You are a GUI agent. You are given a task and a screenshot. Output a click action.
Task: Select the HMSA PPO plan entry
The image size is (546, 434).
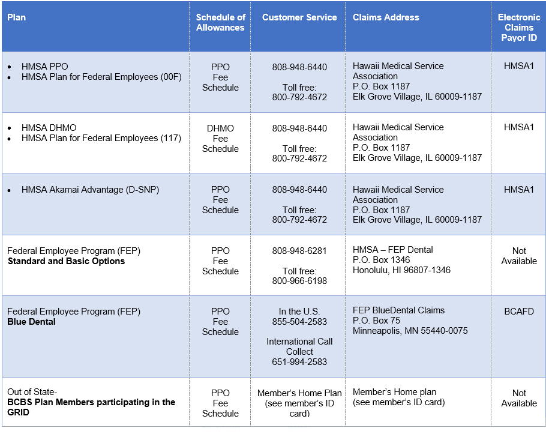pos(45,67)
